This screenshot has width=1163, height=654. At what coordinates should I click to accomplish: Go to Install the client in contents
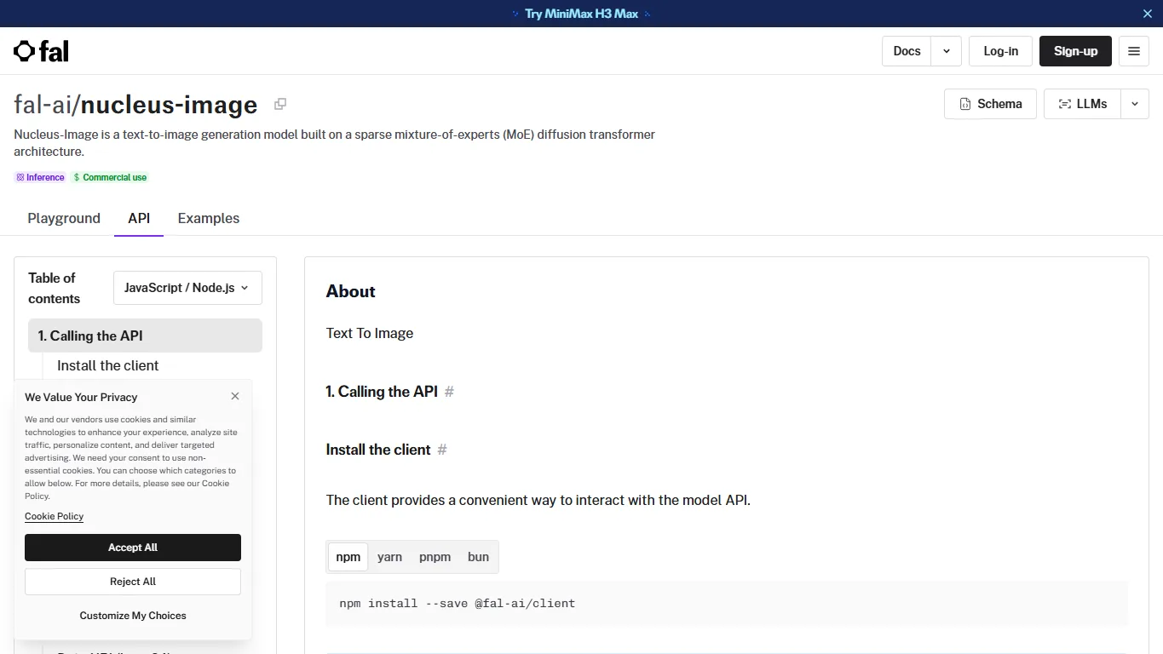(108, 365)
